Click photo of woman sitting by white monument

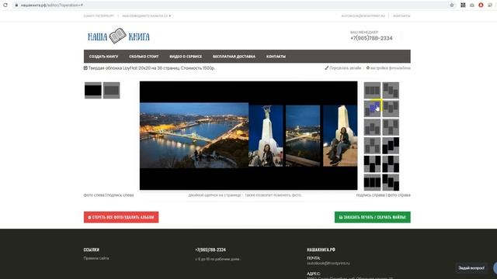coord(340,136)
